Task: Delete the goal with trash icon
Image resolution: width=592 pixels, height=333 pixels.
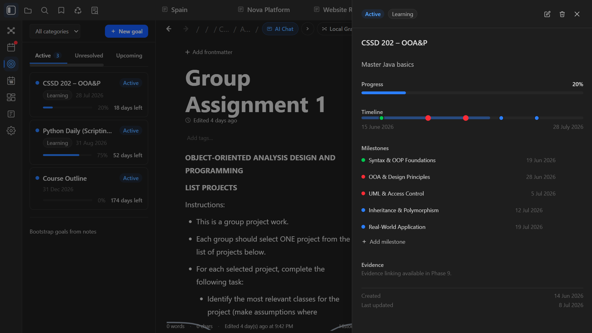Action: pos(562,14)
